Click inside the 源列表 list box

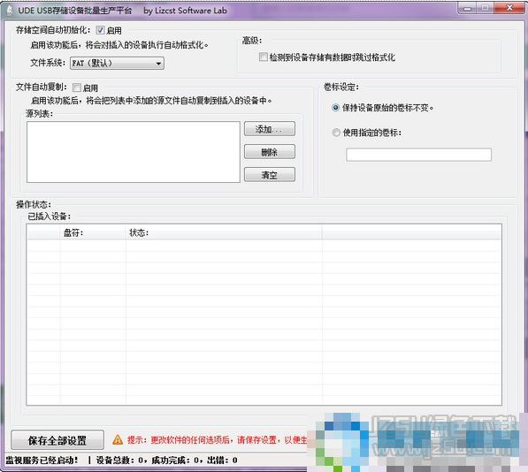point(134,152)
